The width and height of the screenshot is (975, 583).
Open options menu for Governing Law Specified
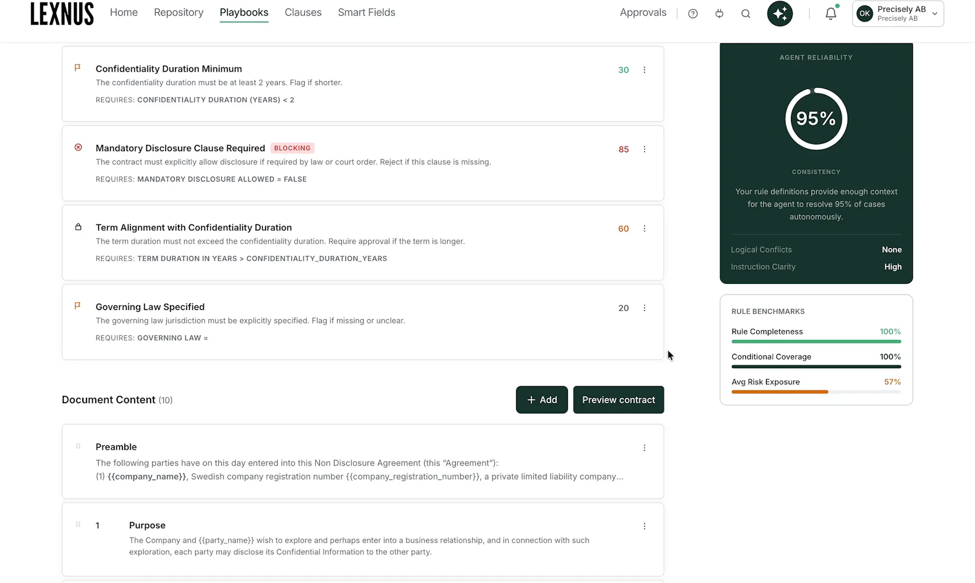[x=645, y=308]
